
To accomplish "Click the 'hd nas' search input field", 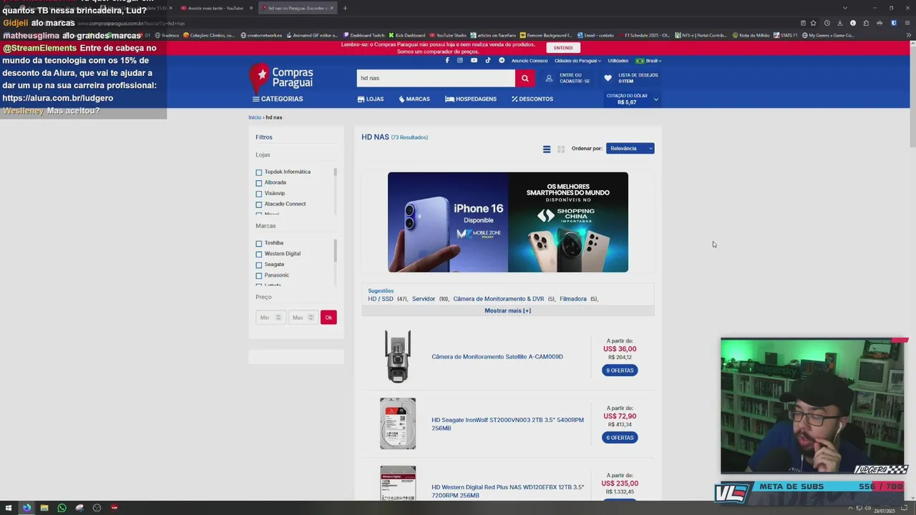I will pyautogui.click(x=436, y=78).
